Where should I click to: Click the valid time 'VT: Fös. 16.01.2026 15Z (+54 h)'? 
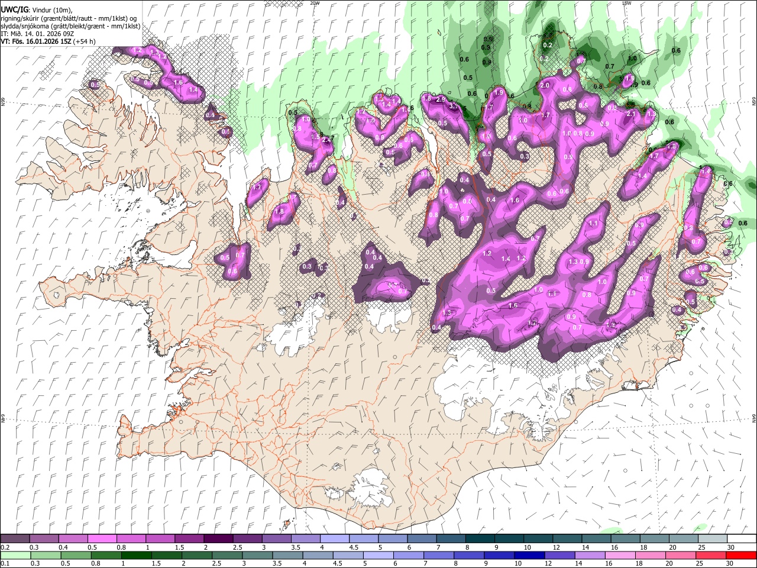48,41
